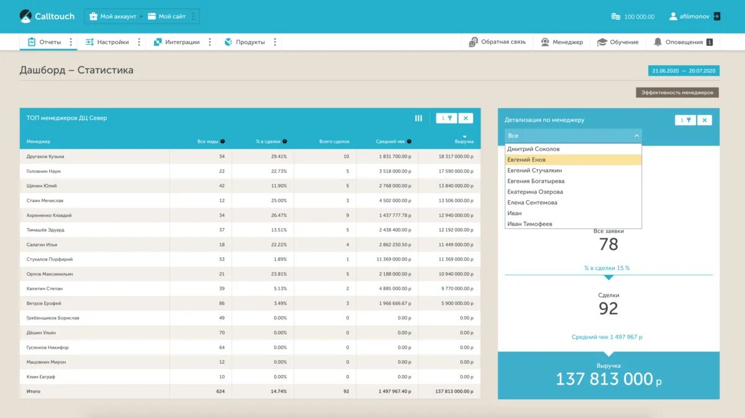The width and height of the screenshot is (745, 418).
Task: Open column settings icon in ТОП менеджеров widget
Action: click(x=418, y=118)
